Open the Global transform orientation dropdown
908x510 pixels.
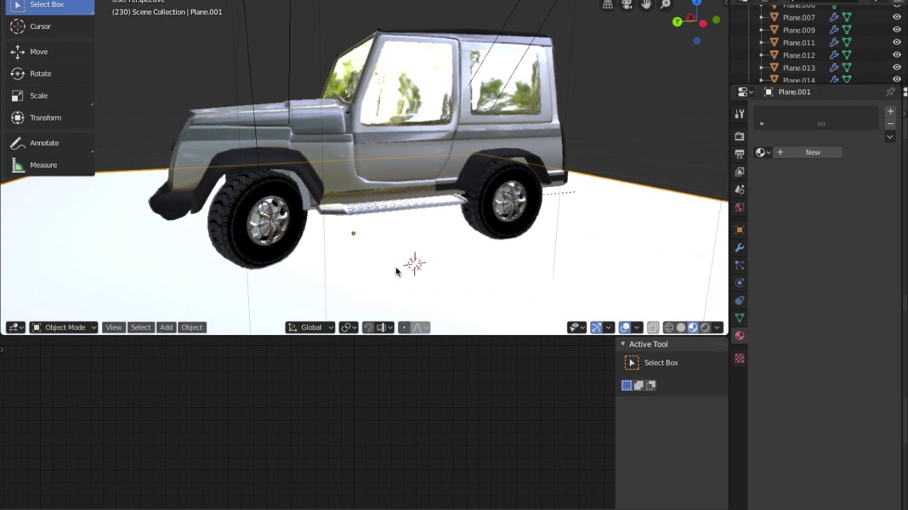click(x=310, y=327)
